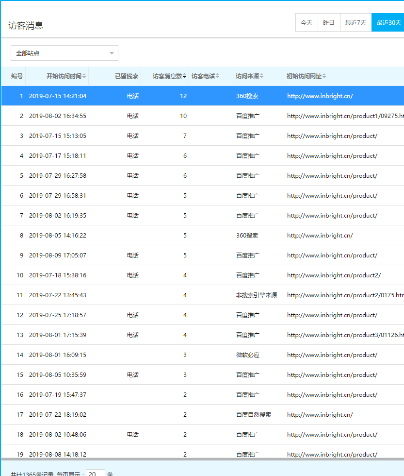Select the 最近30天 time range
This screenshot has width=404, height=476.
click(388, 22)
